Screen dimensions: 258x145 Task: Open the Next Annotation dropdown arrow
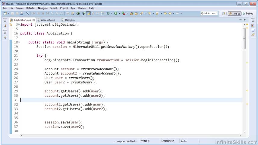[153, 13]
